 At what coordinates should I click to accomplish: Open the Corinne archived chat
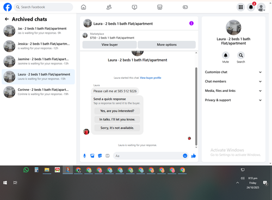click(x=38, y=92)
